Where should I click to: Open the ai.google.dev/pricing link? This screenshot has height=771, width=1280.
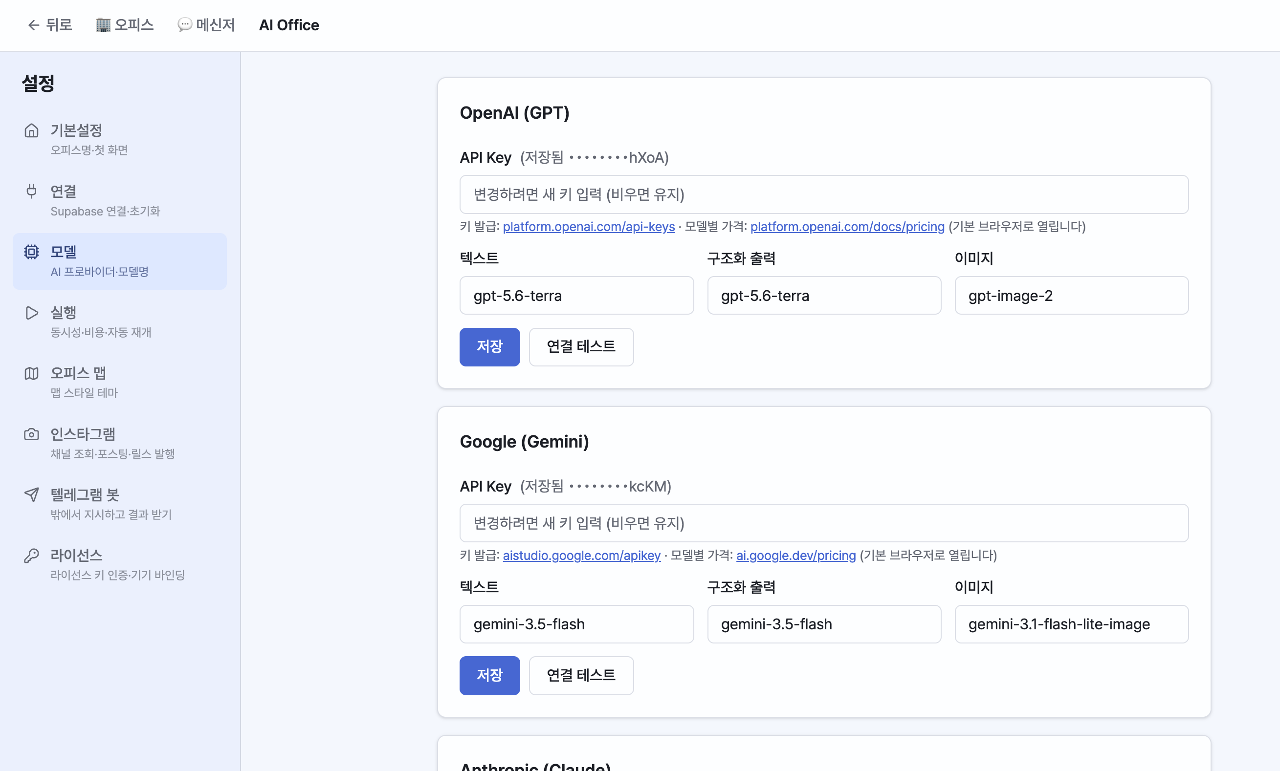[x=796, y=556]
